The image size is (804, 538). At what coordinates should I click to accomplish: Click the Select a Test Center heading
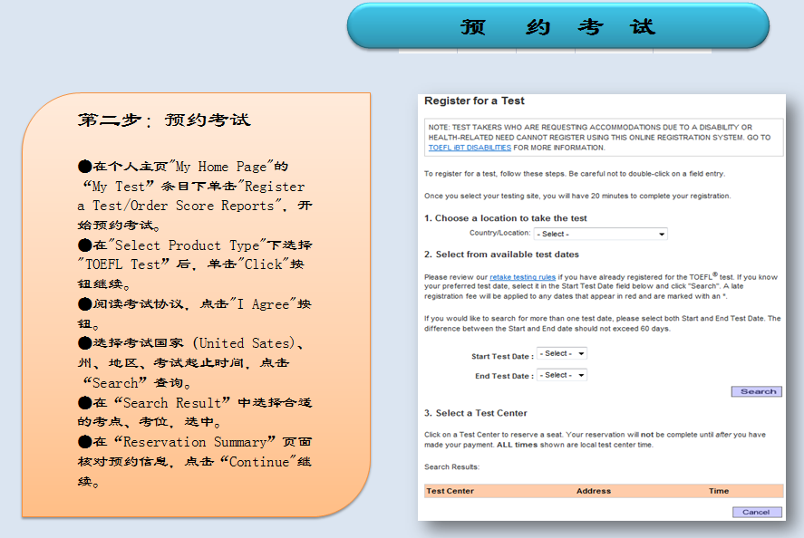click(x=476, y=413)
